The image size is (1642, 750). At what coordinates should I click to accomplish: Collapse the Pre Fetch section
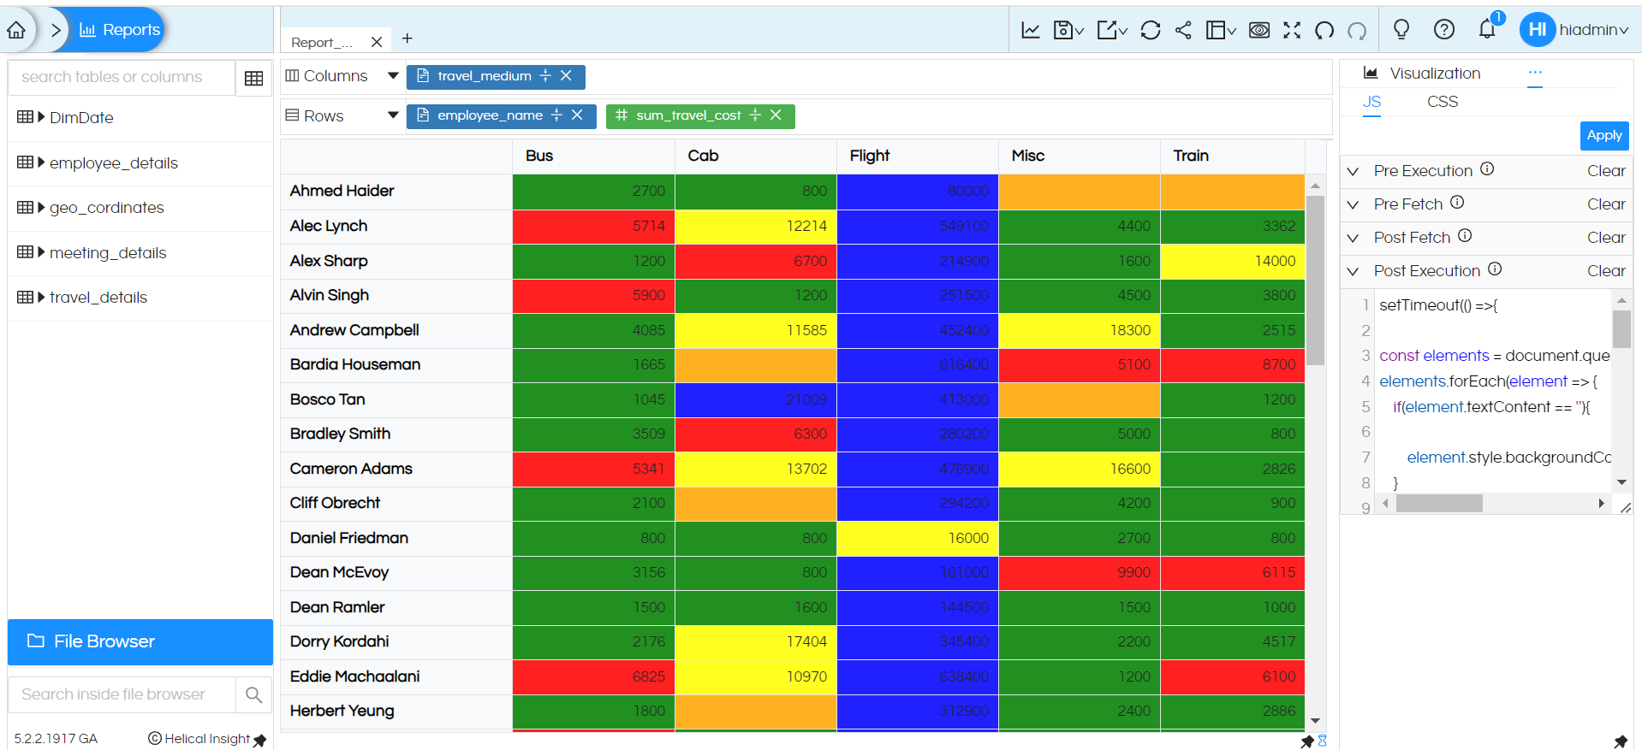coord(1353,204)
